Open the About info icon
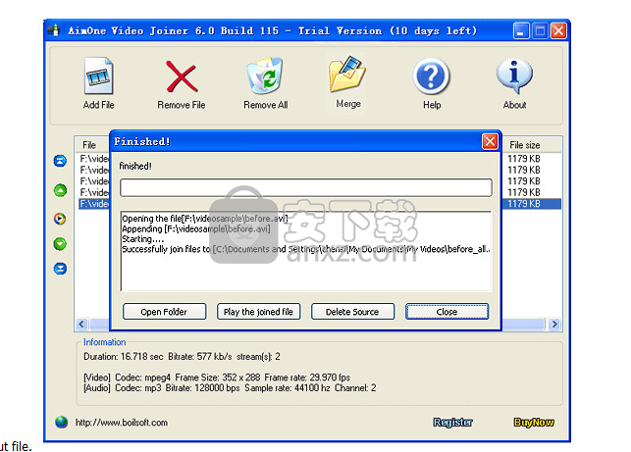Image resolution: width=631 pixels, height=452 pixels. click(514, 77)
